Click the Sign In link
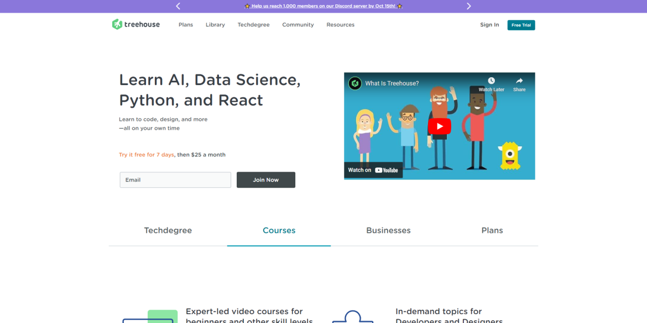The width and height of the screenshot is (647, 323). coord(489,25)
